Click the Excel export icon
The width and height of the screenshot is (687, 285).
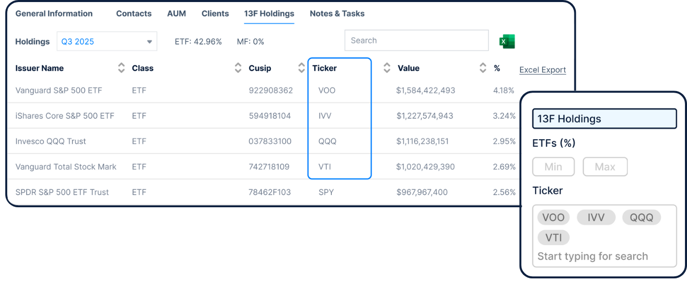click(x=507, y=41)
